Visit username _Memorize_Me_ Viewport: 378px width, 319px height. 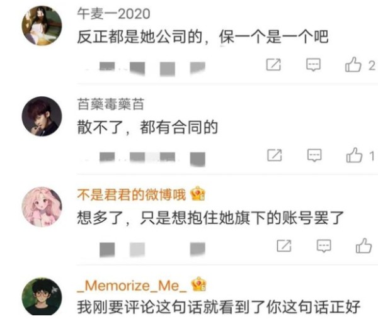pyautogui.click(x=132, y=286)
